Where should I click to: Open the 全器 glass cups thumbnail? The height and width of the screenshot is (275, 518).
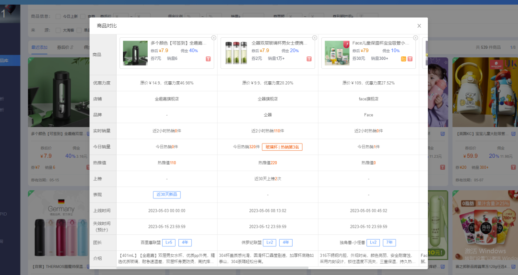[236, 53]
